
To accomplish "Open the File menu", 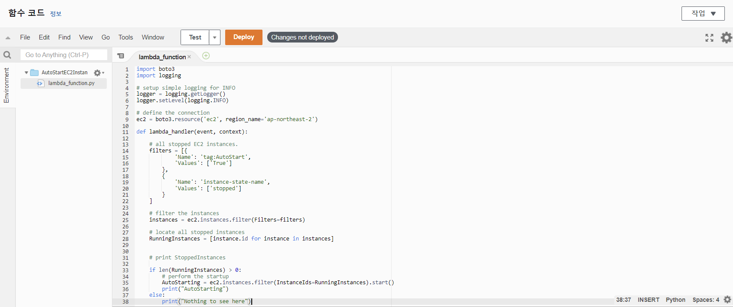I will tap(25, 37).
